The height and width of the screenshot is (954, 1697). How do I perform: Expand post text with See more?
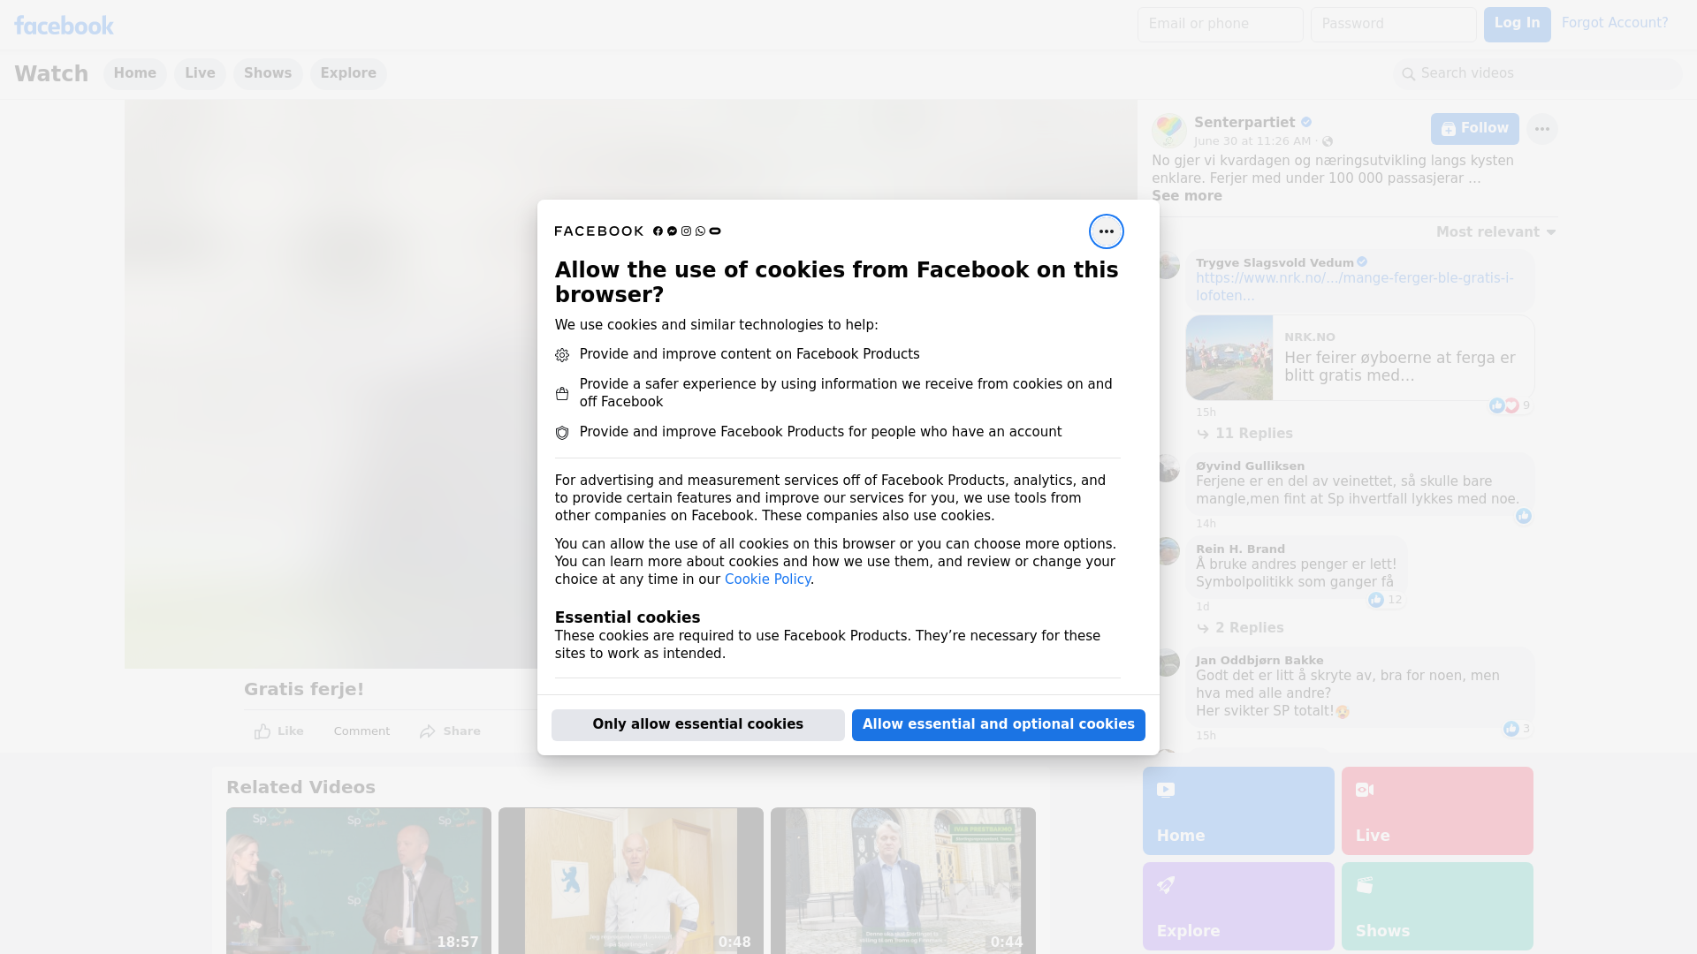1186,196
